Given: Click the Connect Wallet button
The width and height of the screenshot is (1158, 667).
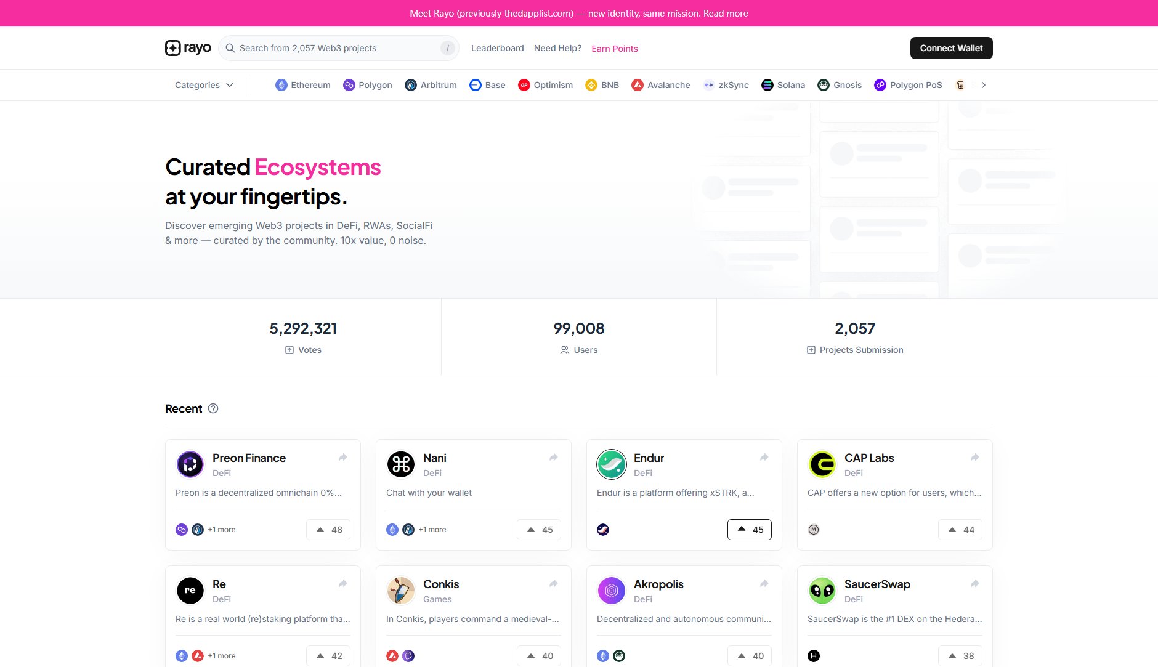Looking at the screenshot, I should (x=951, y=48).
